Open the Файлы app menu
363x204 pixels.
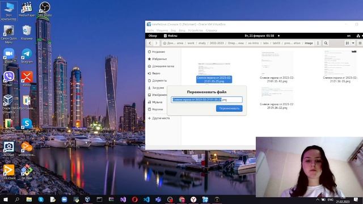coord(171,36)
